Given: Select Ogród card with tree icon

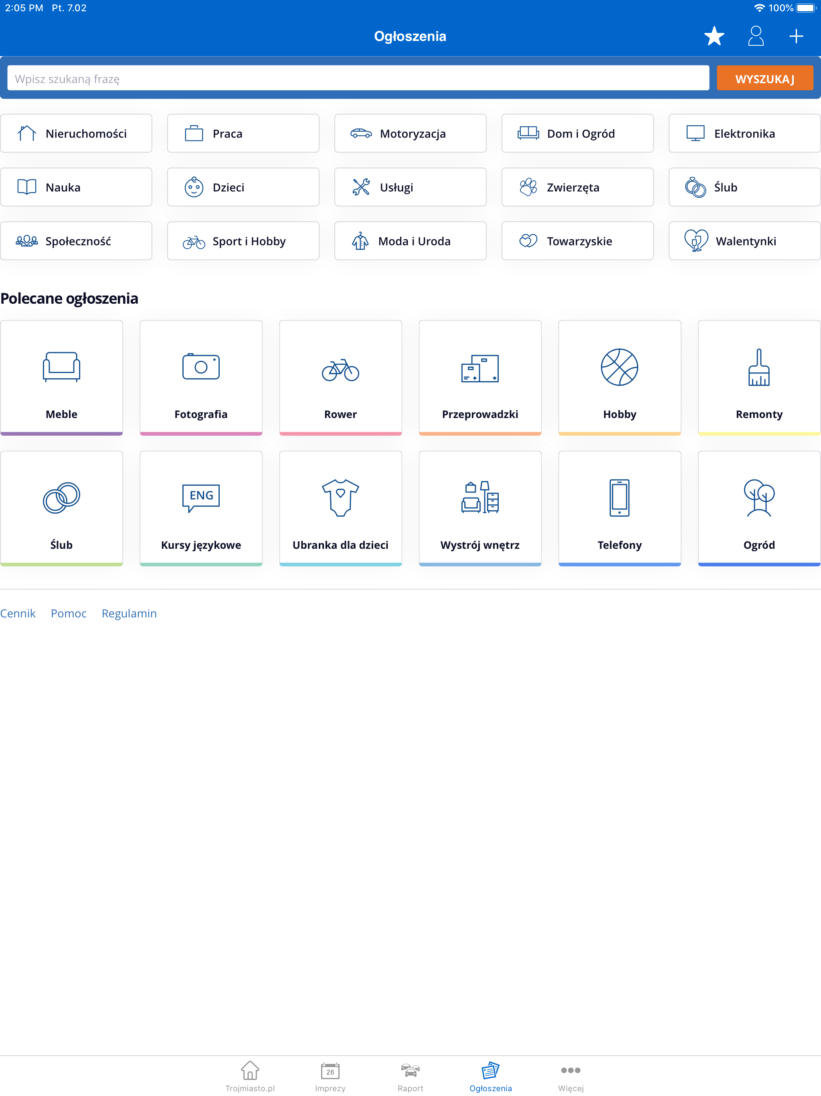Looking at the screenshot, I should tap(759, 508).
